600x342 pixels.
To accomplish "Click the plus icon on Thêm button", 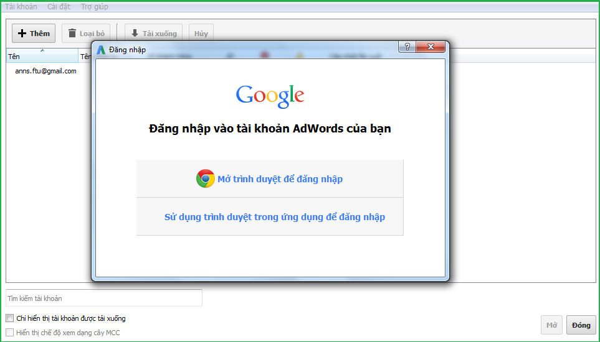I will tap(22, 34).
